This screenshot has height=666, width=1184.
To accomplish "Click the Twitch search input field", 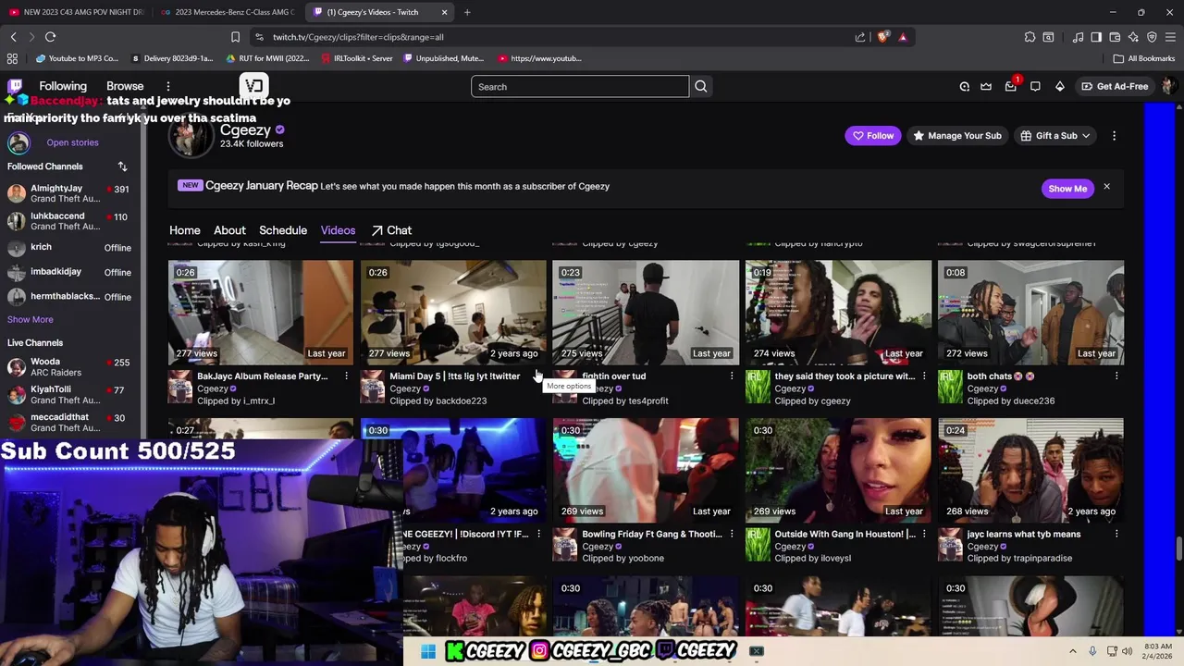I will [580, 87].
